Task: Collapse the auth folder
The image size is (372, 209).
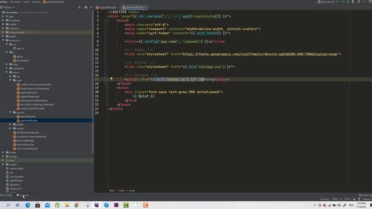Action: click(10, 80)
